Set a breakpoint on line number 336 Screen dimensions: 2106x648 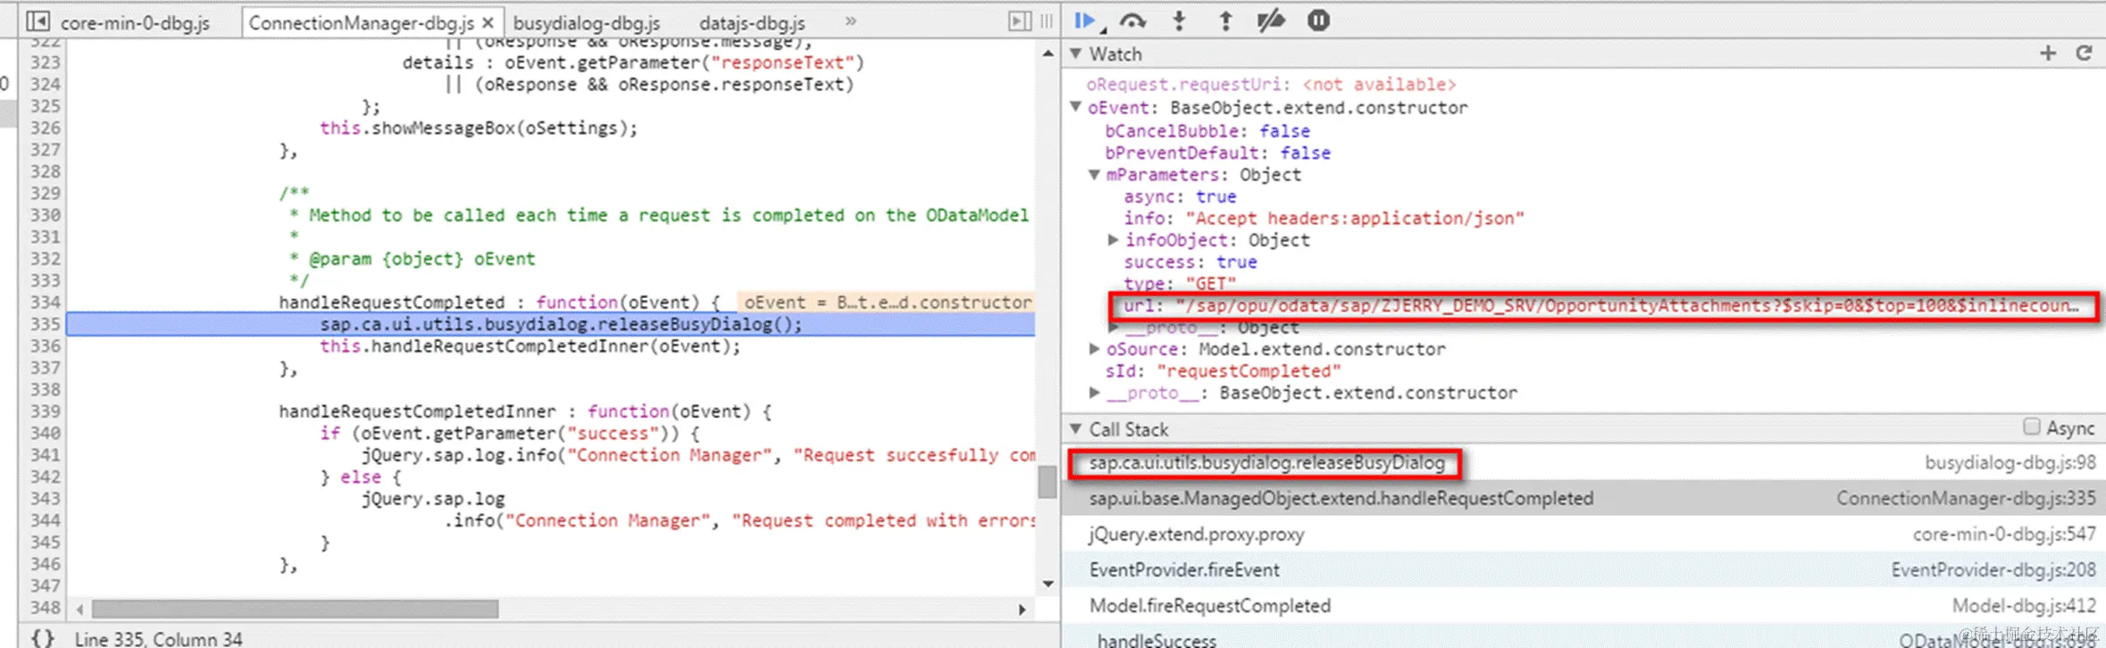(x=45, y=345)
